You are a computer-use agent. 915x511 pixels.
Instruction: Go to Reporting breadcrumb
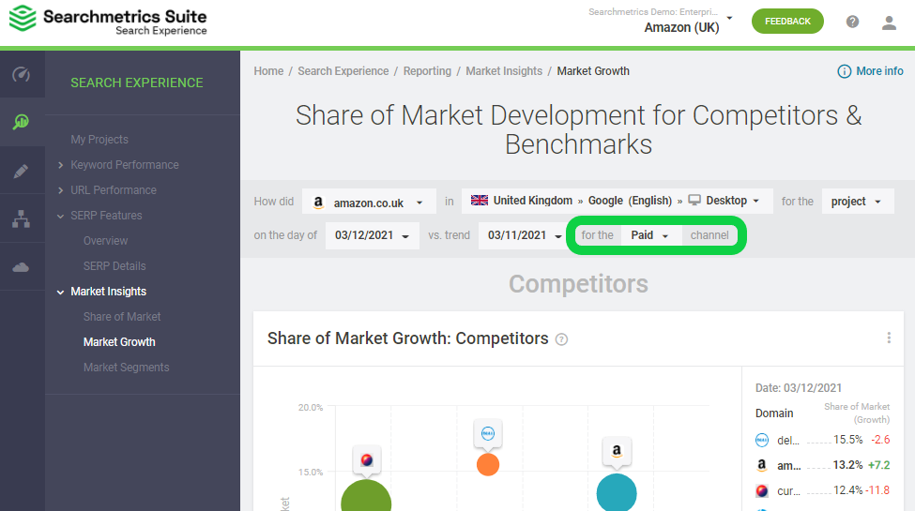click(x=427, y=71)
